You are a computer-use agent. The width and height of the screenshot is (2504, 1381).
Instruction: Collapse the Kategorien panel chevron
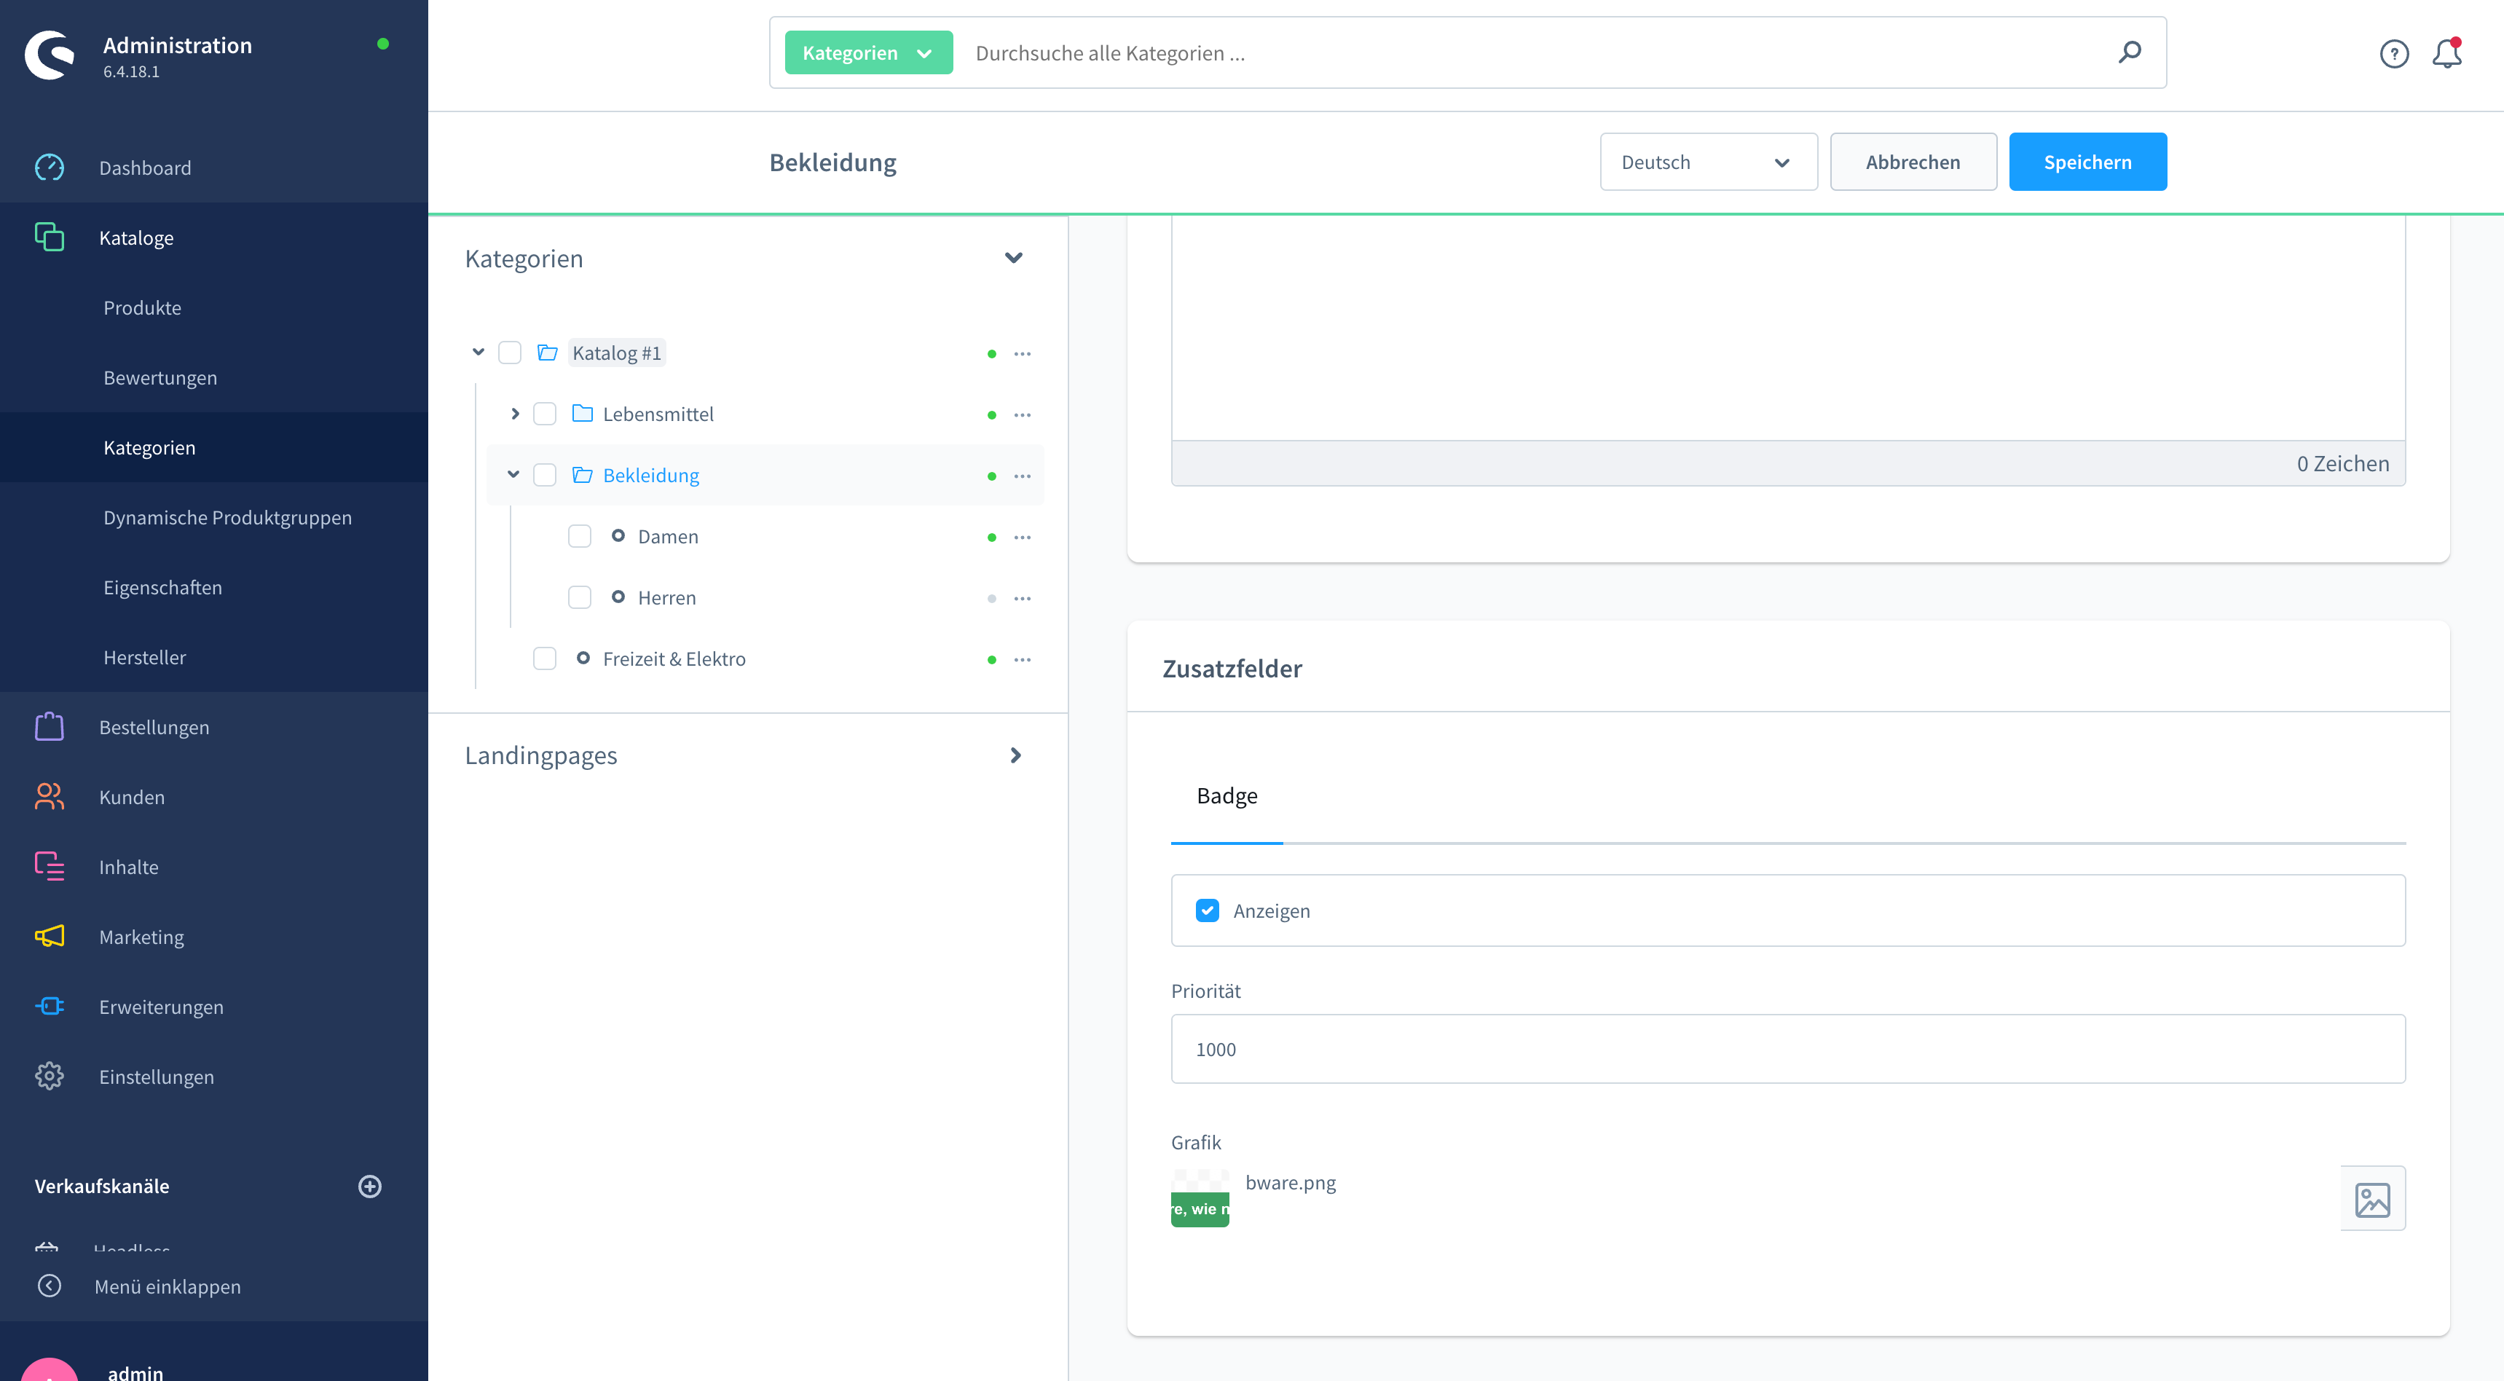[1014, 259]
